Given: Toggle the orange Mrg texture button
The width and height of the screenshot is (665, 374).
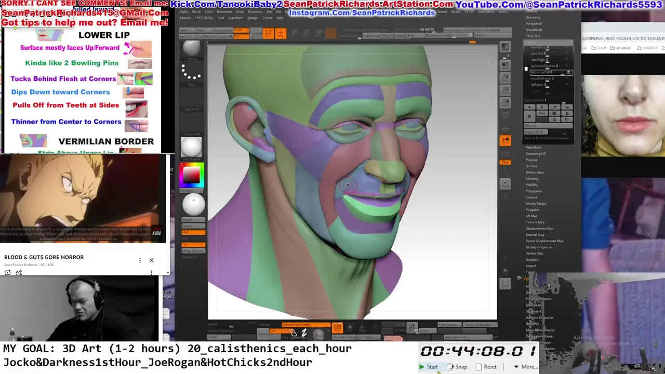Looking at the screenshot, I should 193,232.
